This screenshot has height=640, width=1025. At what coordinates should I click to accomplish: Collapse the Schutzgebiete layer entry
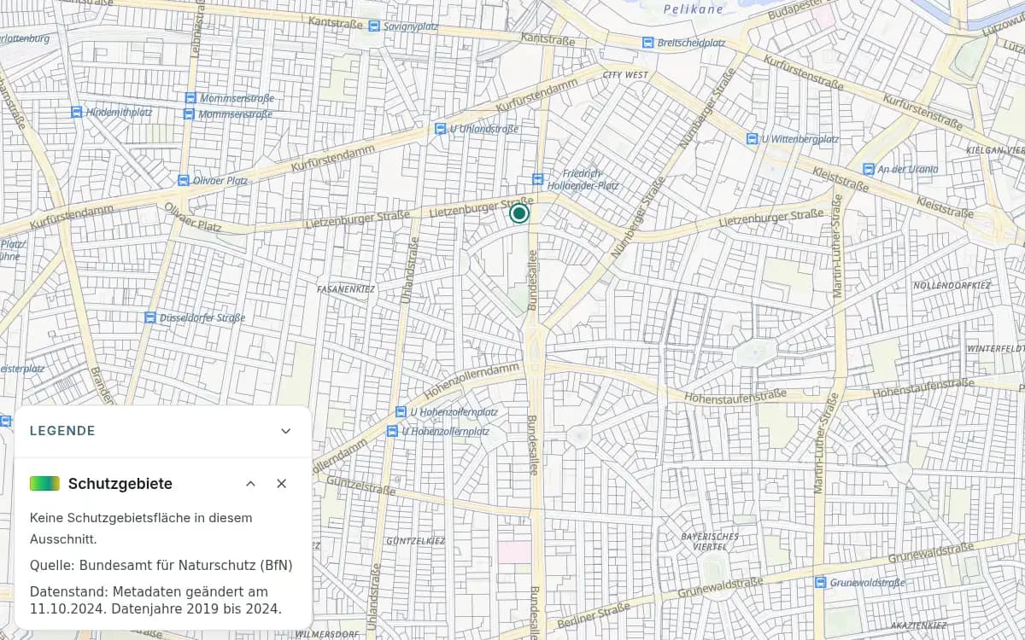250,484
